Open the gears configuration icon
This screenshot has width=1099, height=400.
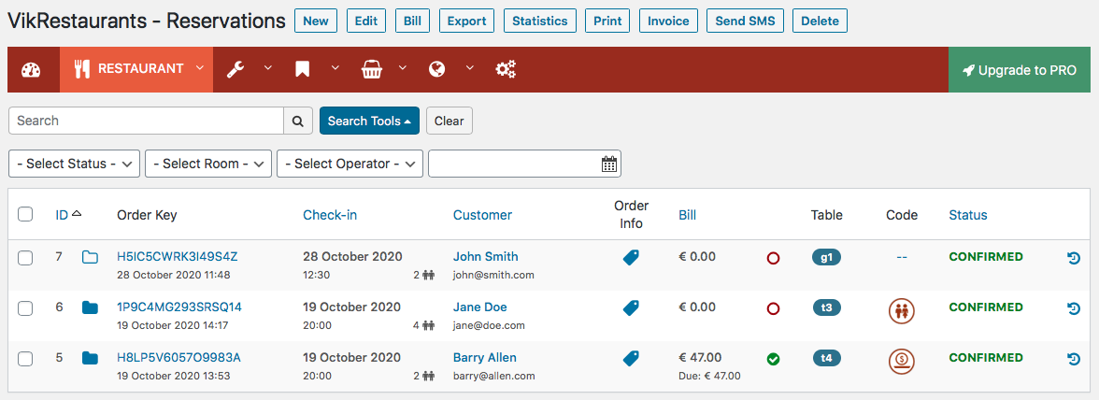pos(506,68)
